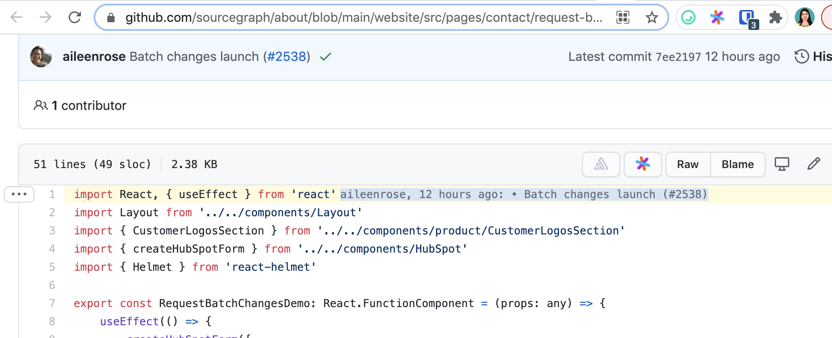Open pull request #2538 link
832x338 pixels.
[x=286, y=57]
